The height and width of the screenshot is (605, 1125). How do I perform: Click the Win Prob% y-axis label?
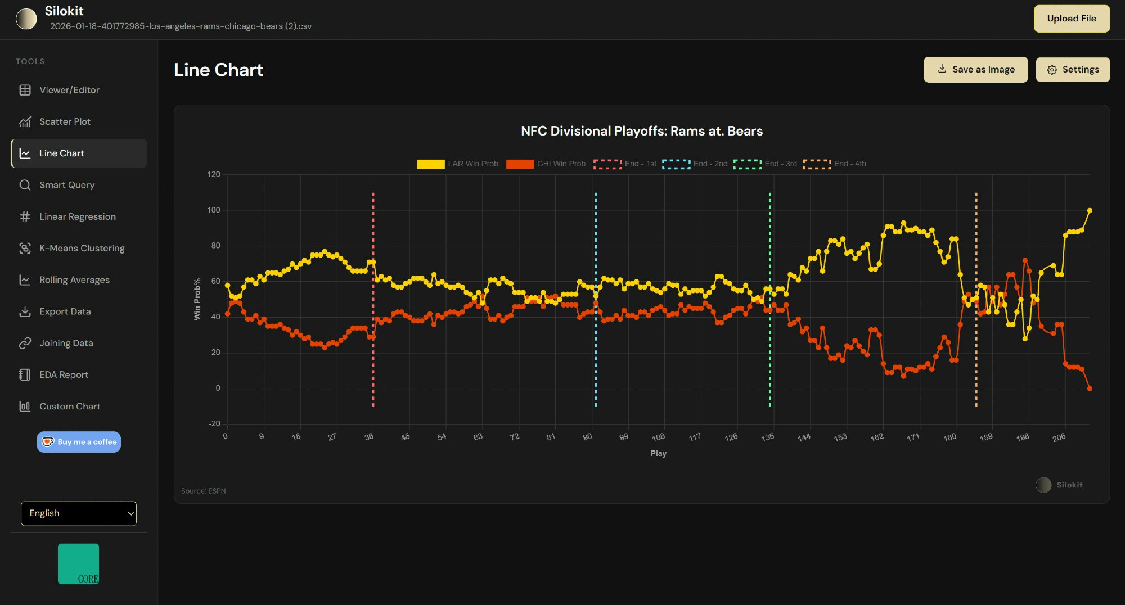197,300
